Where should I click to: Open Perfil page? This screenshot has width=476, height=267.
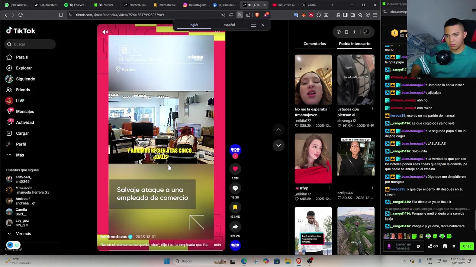tap(21, 144)
